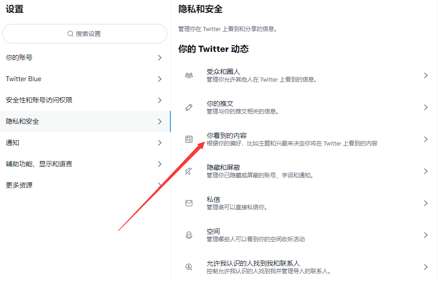Click chevron at right of 隐藏和屏蔽
This screenshot has width=448, height=283.
tap(426, 171)
